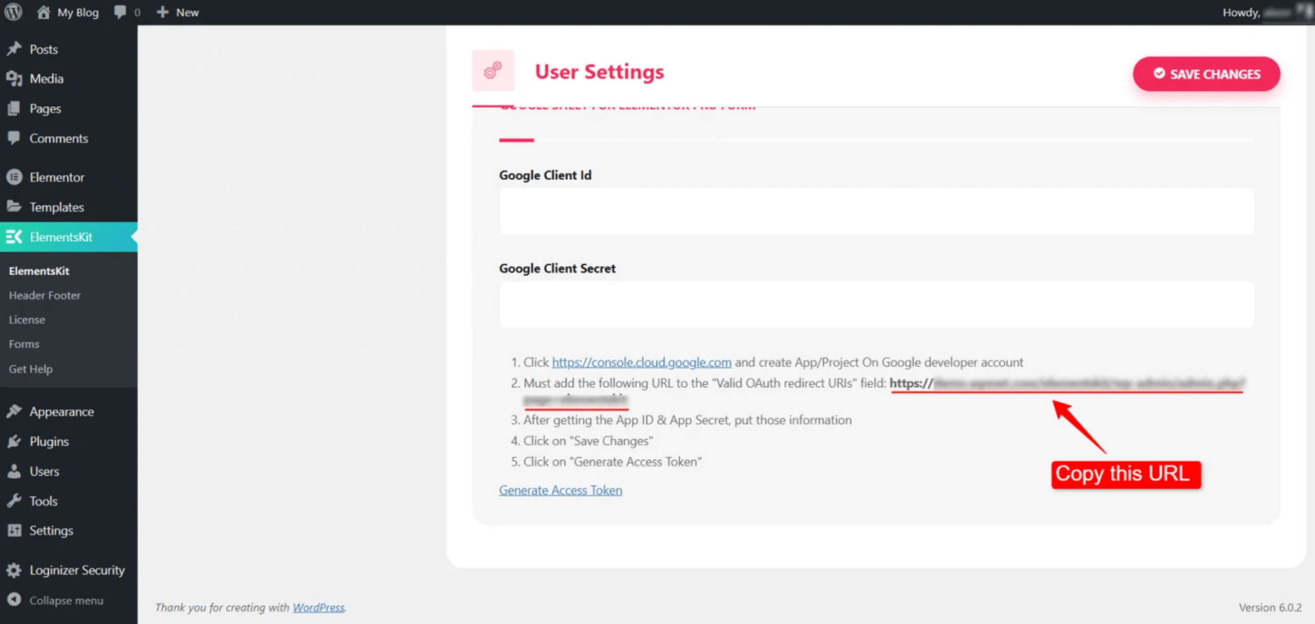1315x624 pixels.
Task: Open Header Footer submenu item
Action: [45, 296]
